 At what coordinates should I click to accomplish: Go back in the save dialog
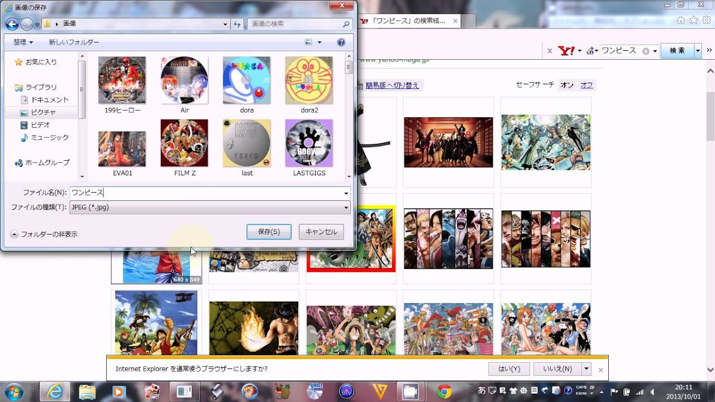(x=12, y=24)
